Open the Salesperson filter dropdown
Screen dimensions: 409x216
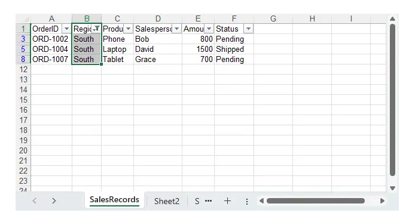[x=176, y=29]
